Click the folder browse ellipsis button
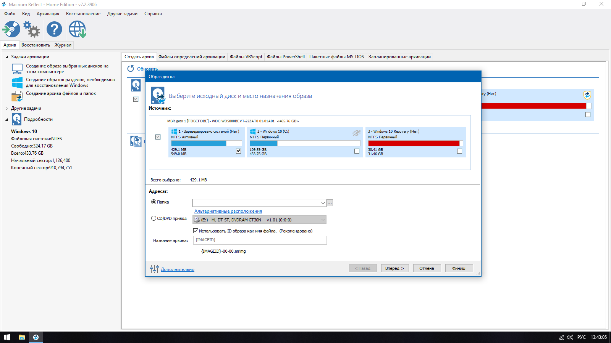611x343 pixels. 330,203
